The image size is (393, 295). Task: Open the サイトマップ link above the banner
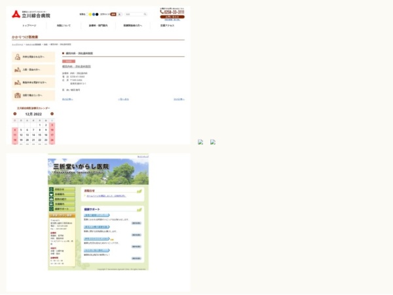point(143,157)
